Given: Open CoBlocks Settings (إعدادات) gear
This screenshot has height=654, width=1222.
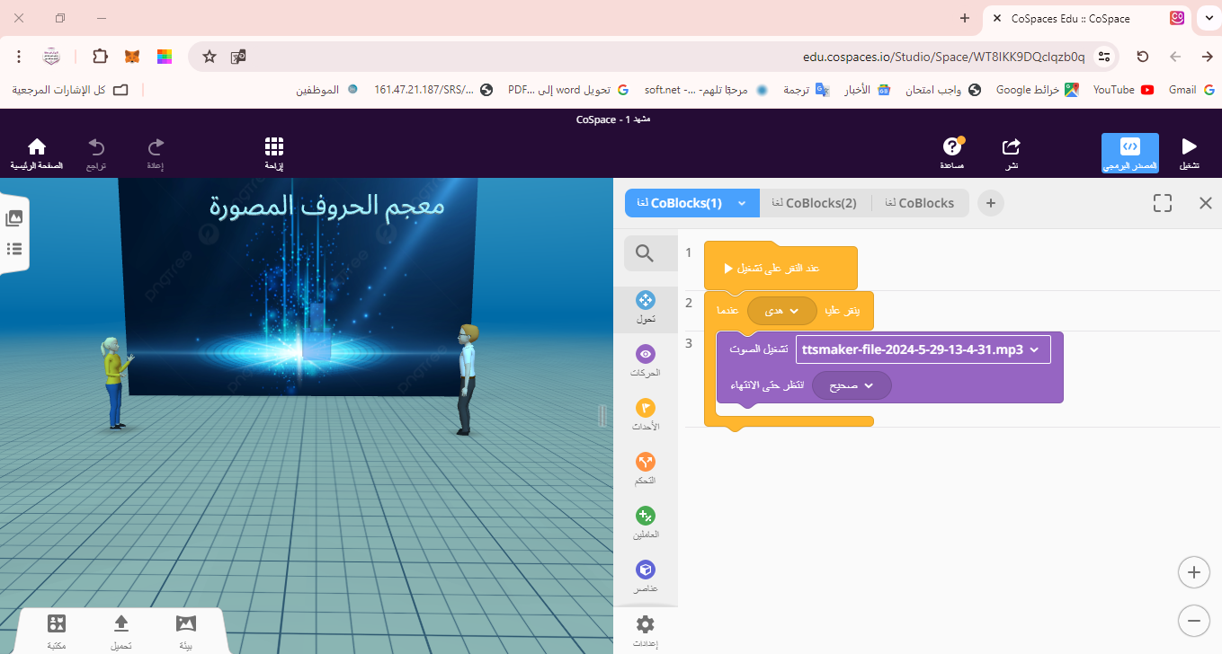Looking at the screenshot, I should (x=646, y=631).
